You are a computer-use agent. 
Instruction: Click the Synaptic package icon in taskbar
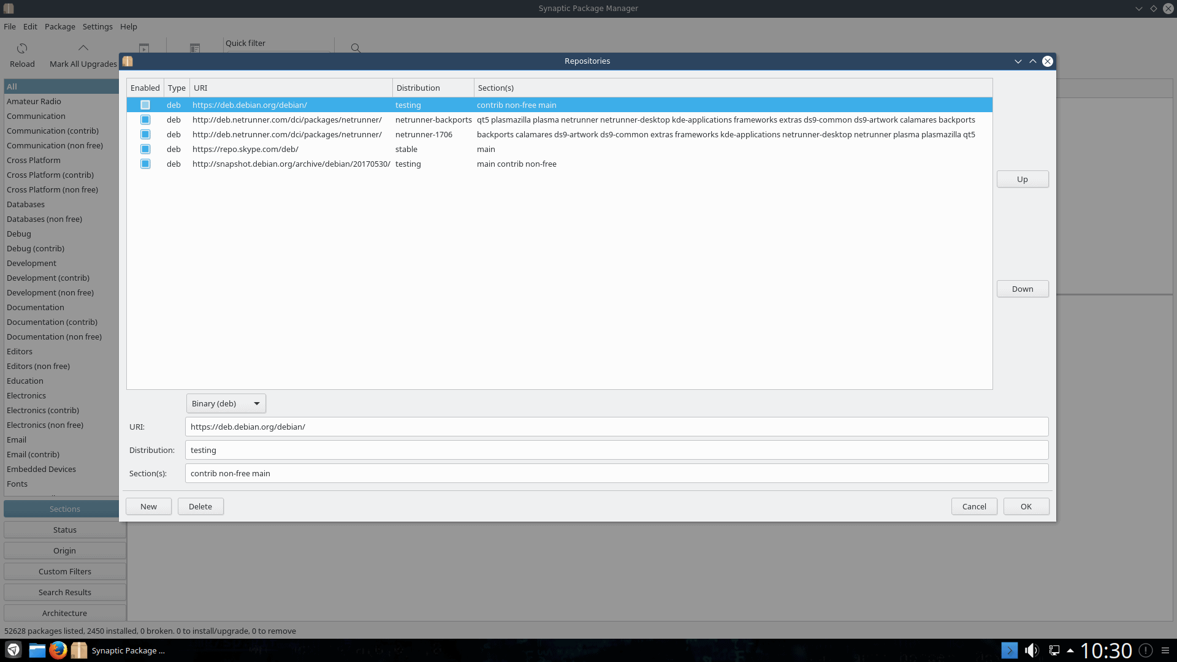[x=79, y=650]
